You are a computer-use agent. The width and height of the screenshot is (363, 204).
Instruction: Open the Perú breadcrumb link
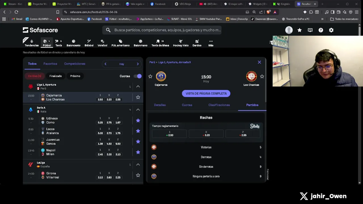[x=152, y=62]
